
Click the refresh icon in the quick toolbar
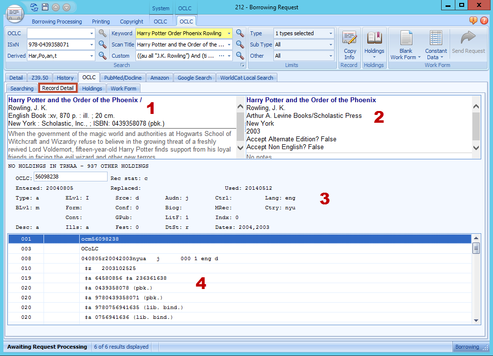(x=34, y=7)
